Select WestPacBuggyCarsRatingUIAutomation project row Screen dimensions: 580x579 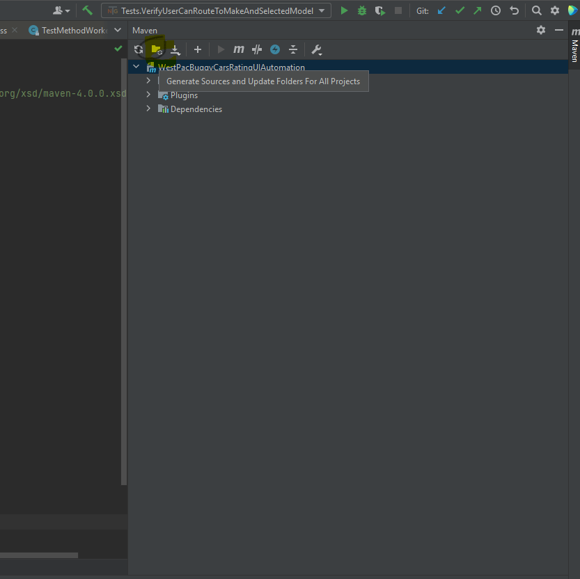[x=347, y=67]
